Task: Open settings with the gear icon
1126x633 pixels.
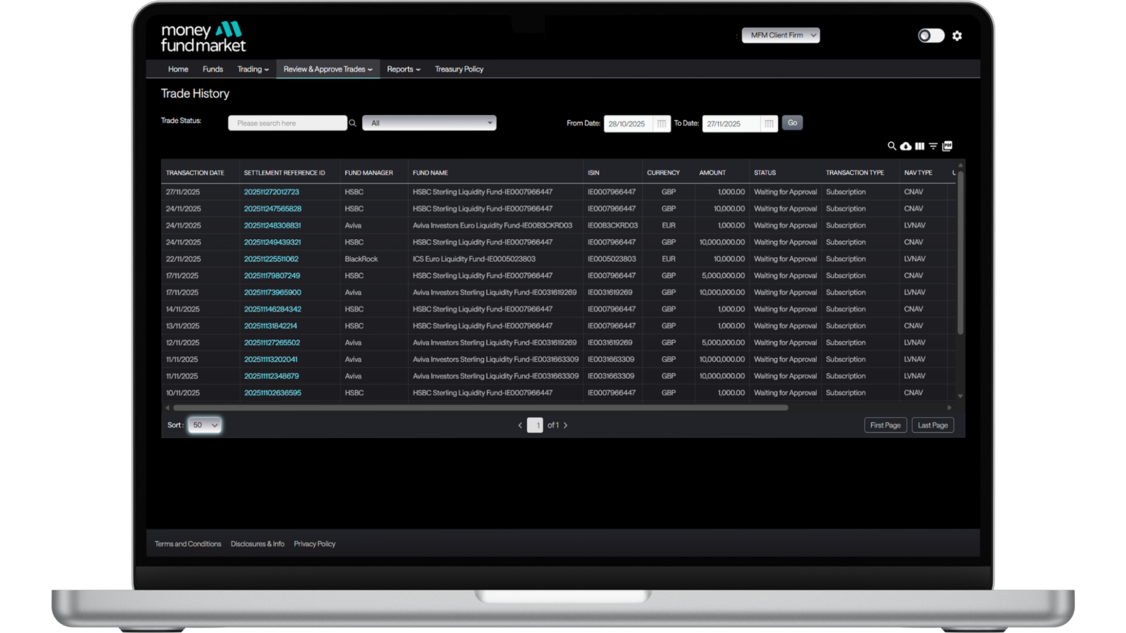Action: point(957,36)
